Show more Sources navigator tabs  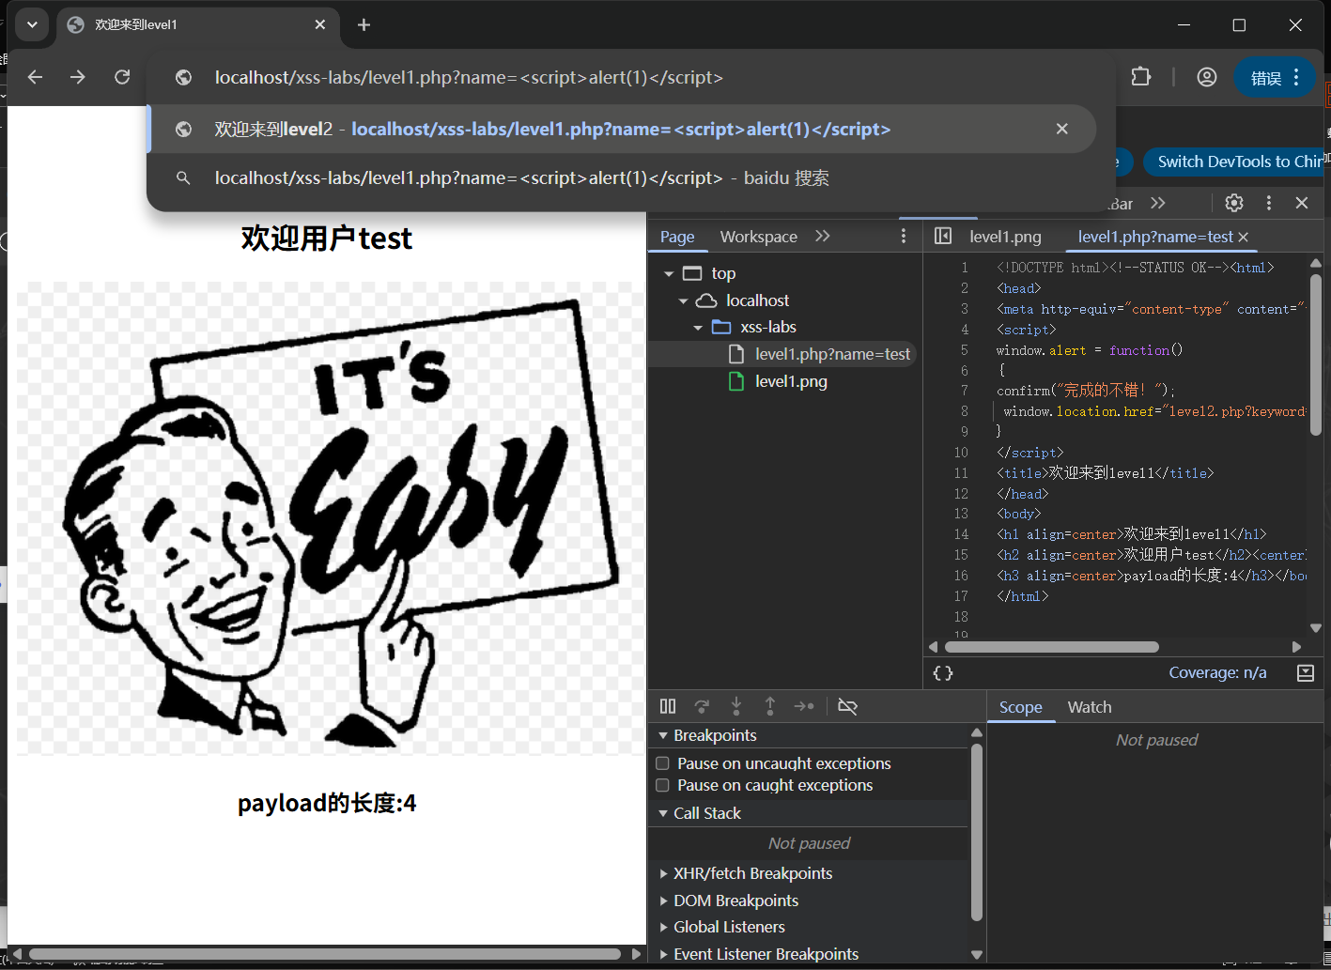coord(823,237)
